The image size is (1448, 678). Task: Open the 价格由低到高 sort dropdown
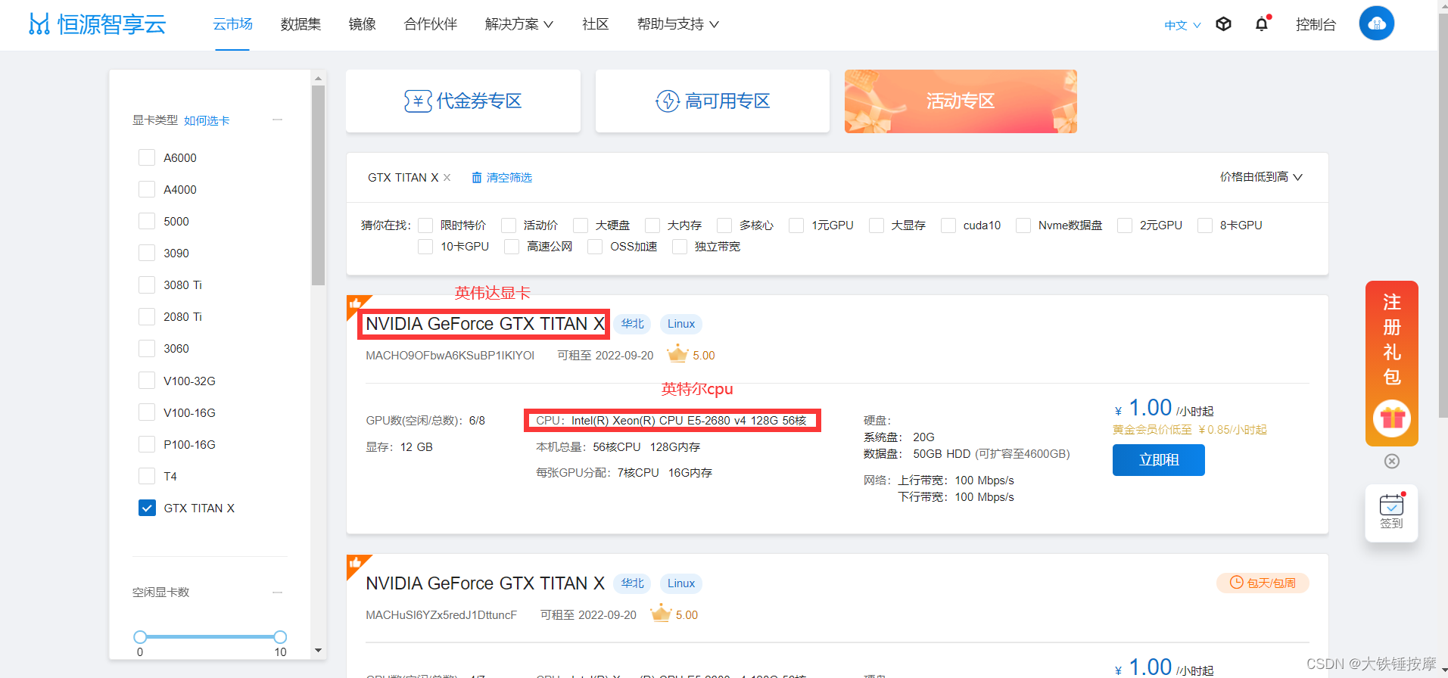coord(1261,177)
